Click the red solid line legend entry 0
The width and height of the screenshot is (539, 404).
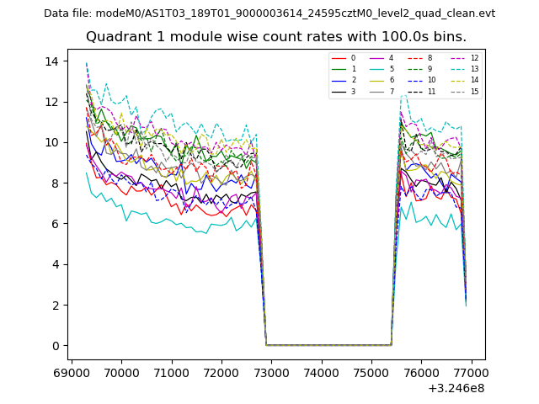pos(344,58)
